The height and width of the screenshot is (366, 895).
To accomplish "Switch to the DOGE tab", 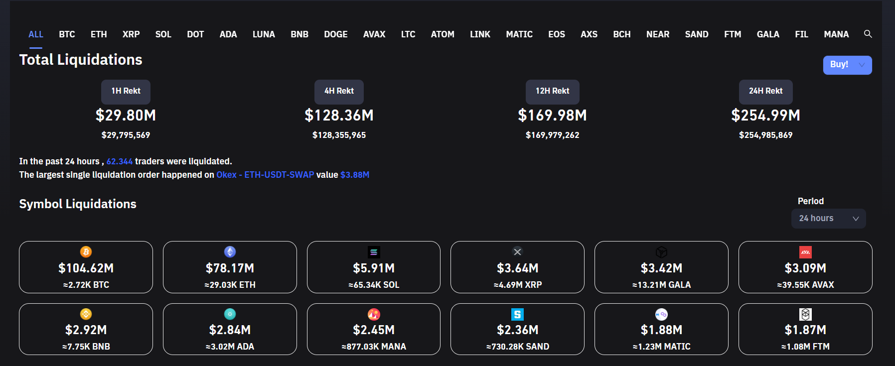I will [335, 34].
